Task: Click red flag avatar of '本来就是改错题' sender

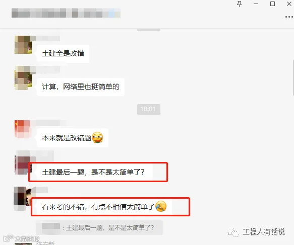Action: (22, 129)
